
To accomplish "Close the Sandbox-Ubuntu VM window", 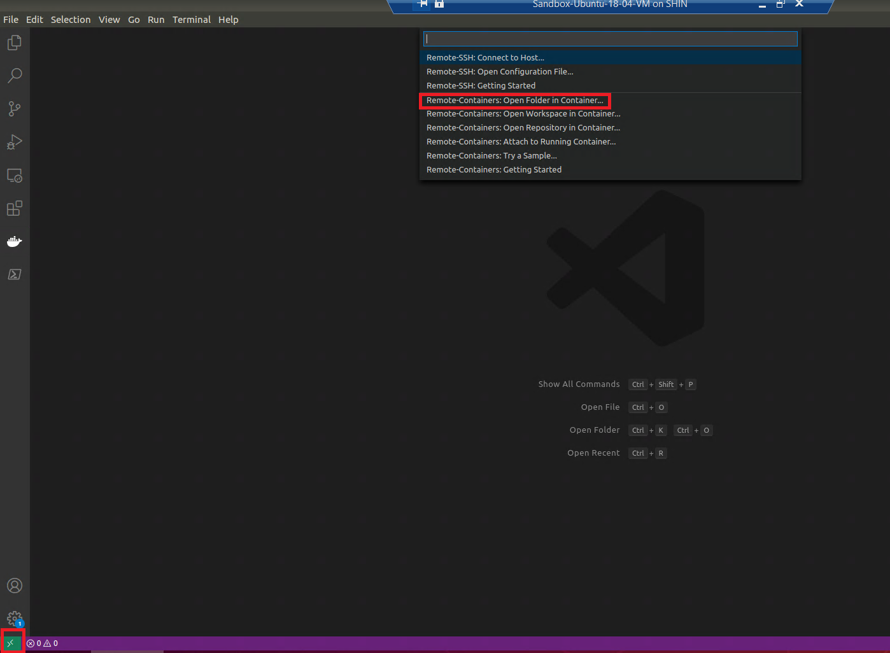I will [x=800, y=4].
